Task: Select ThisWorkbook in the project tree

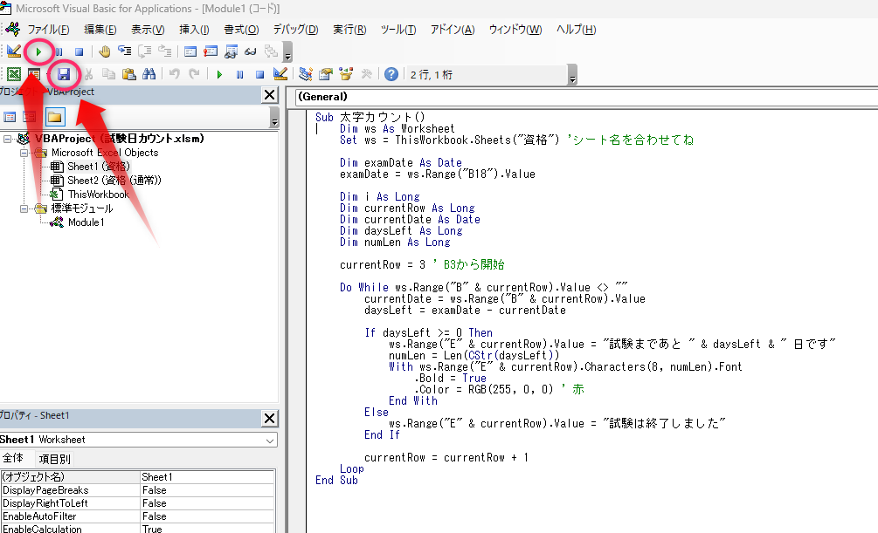Action: click(x=99, y=195)
